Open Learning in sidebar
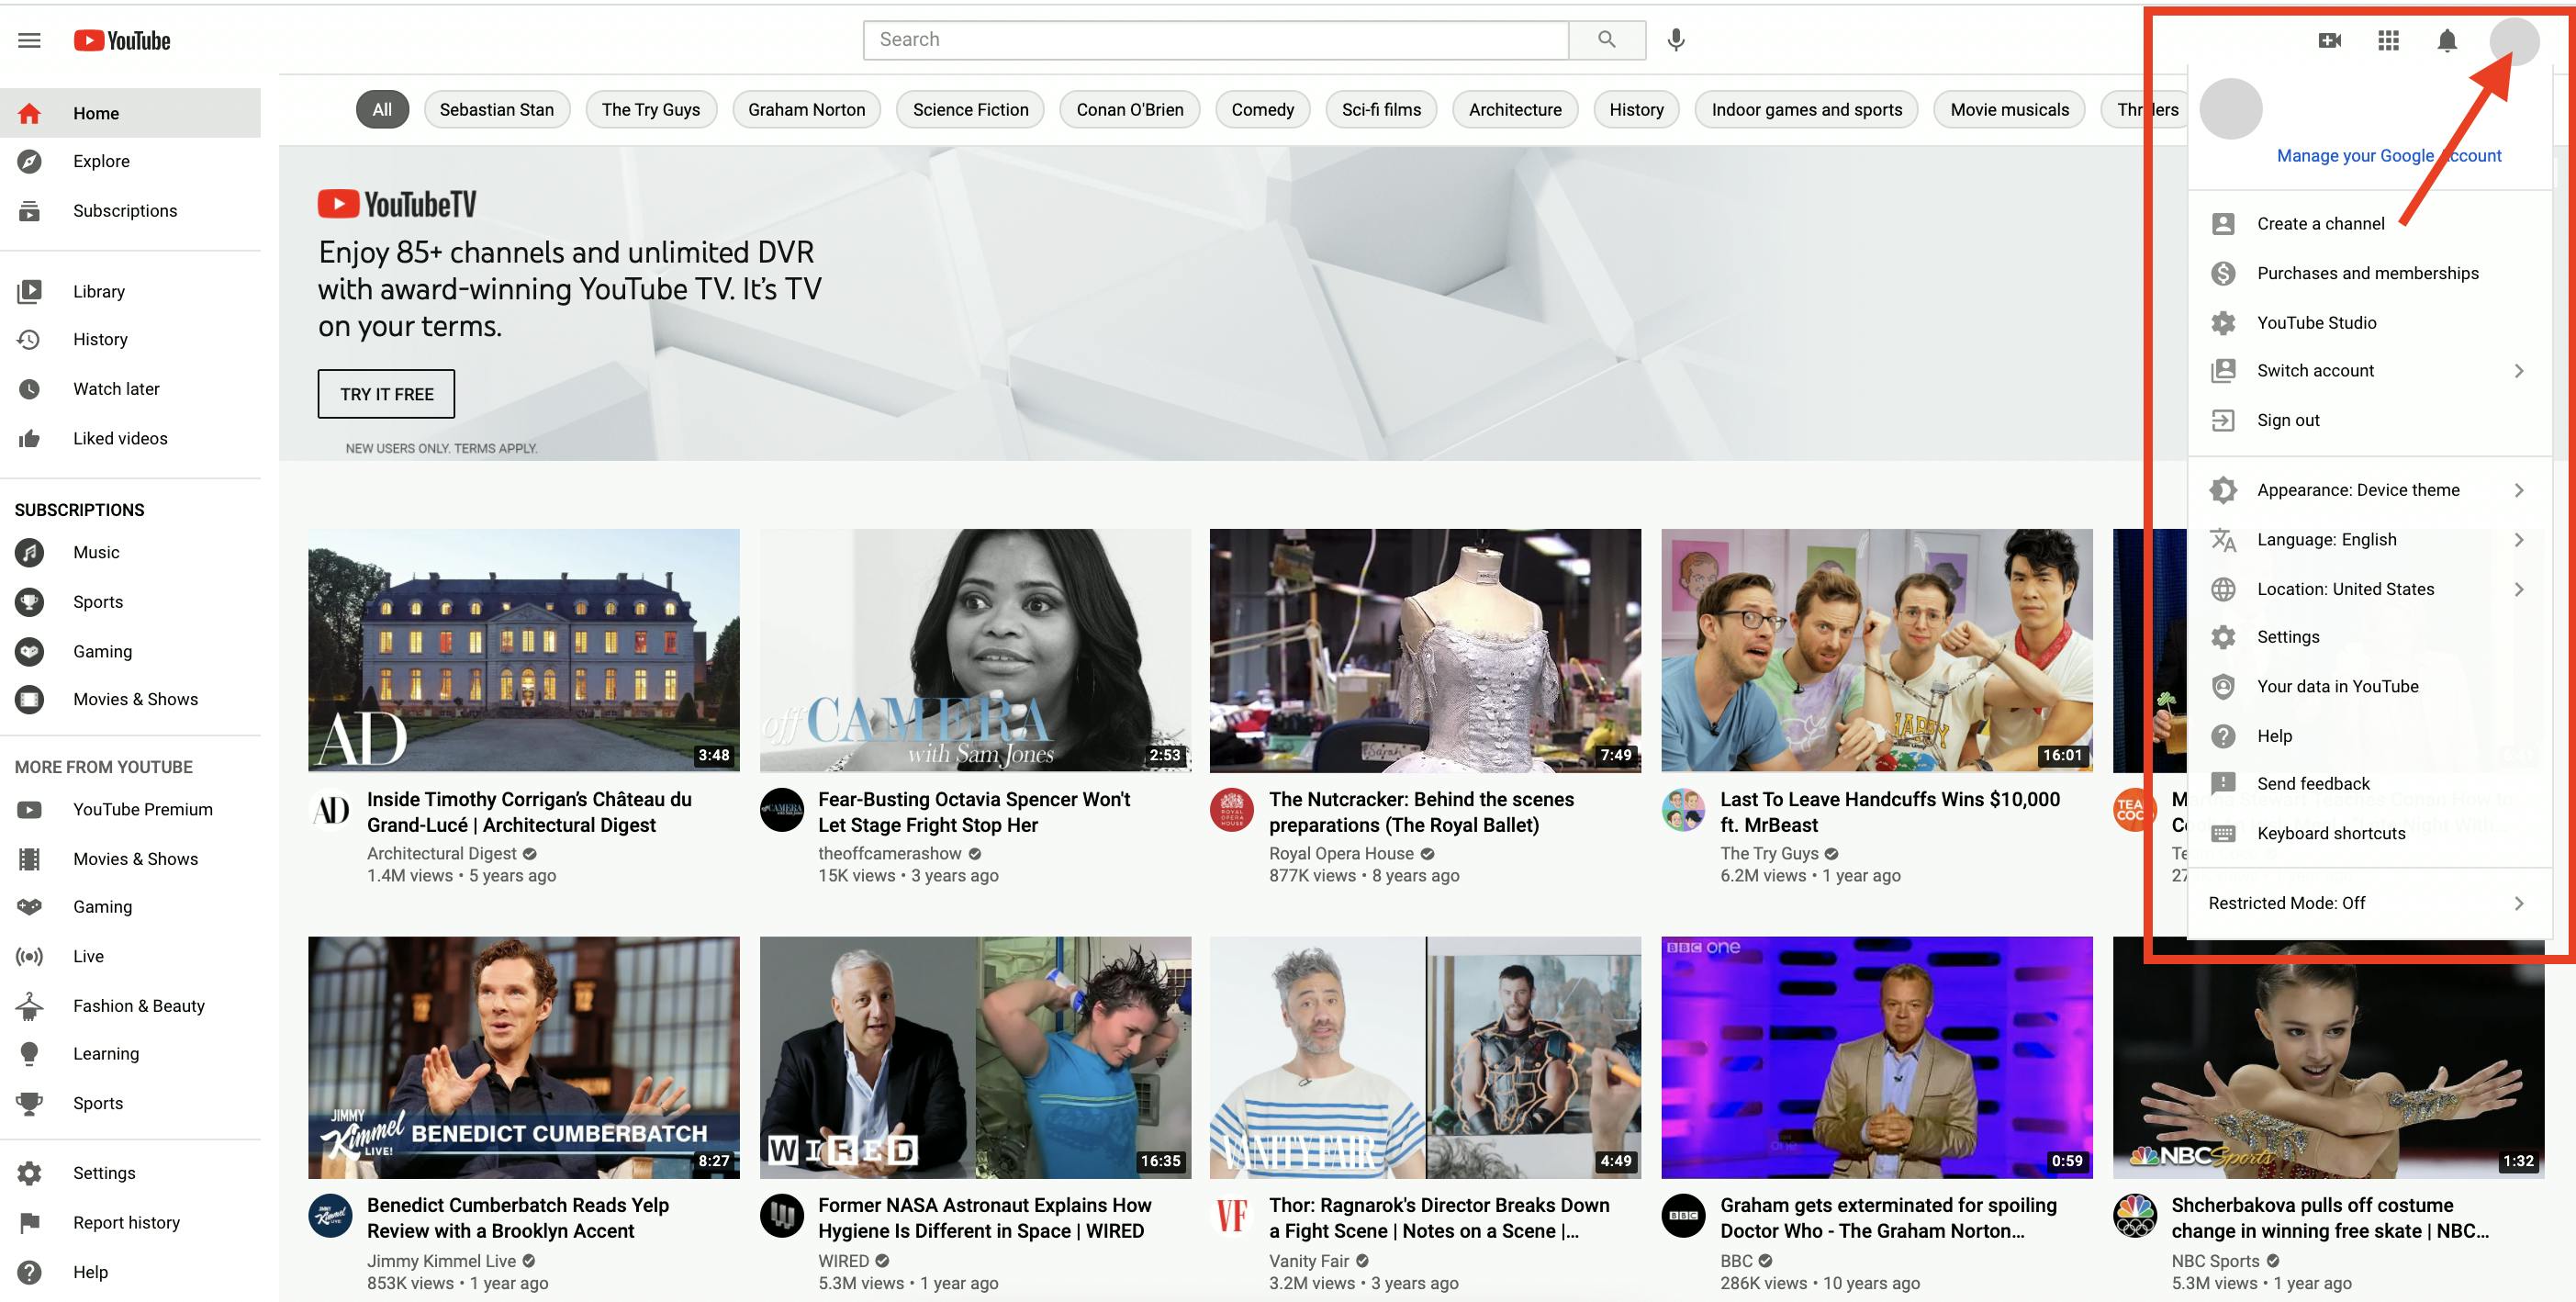Screen dimensions: 2576x1302 pyautogui.click(x=130, y=1053)
